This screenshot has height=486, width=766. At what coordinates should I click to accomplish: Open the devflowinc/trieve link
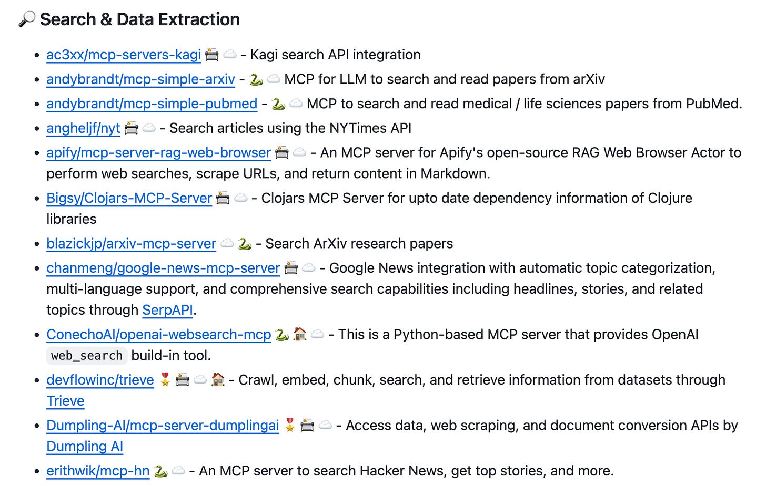pos(100,380)
